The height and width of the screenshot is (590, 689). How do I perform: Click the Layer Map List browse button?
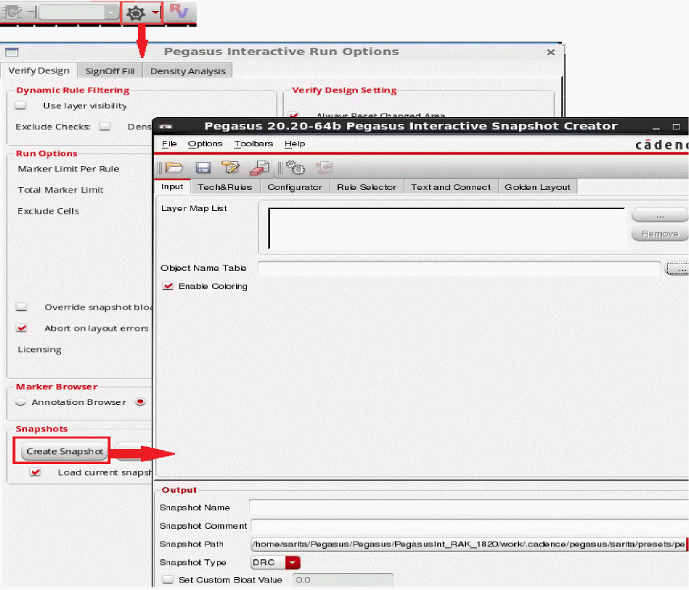(x=659, y=216)
